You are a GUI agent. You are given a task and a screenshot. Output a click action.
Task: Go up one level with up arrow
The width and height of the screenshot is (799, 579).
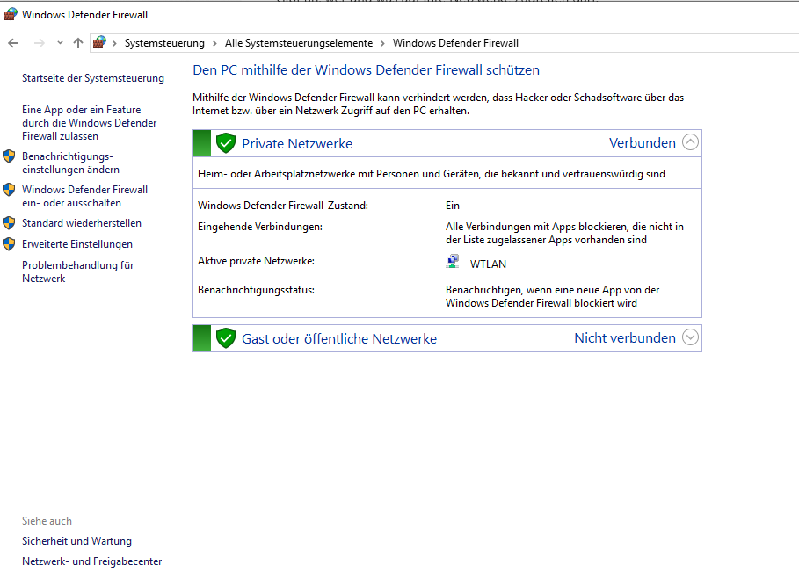(78, 43)
